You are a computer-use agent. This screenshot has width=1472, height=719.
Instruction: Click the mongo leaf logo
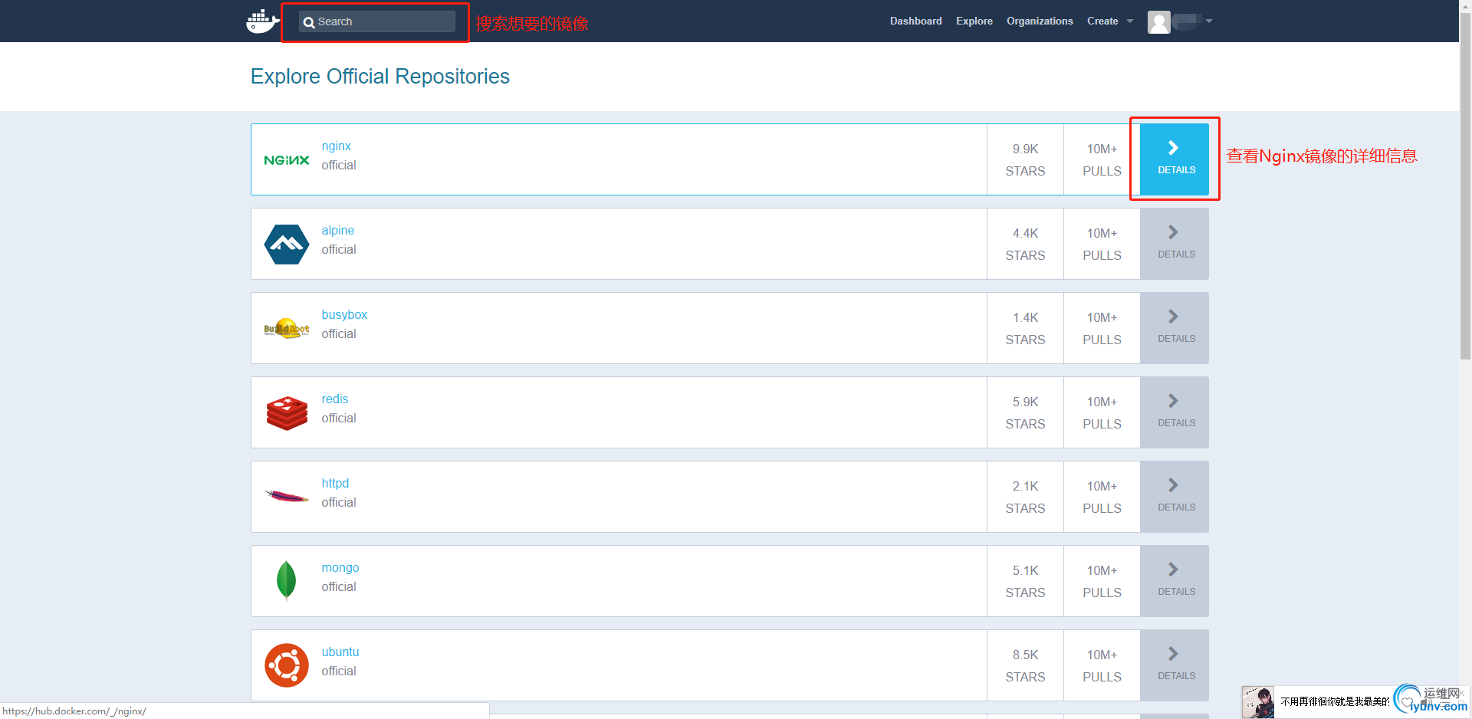(x=286, y=580)
